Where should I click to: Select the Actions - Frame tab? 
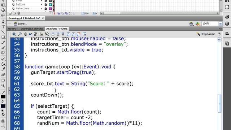coord(57,29)
